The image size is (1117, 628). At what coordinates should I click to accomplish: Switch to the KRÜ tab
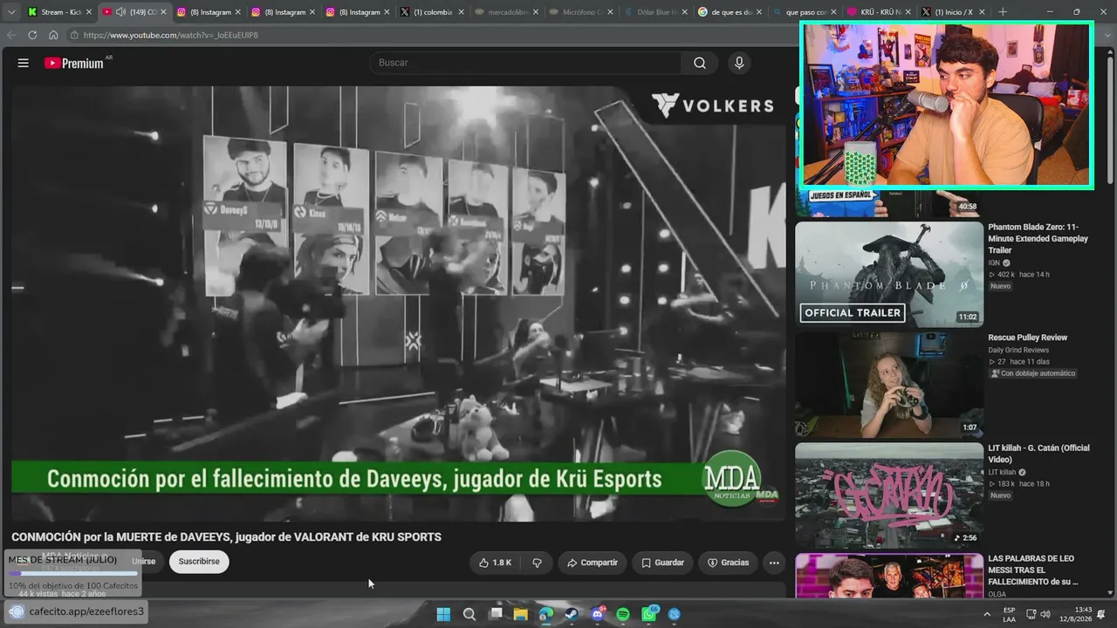click(x=878, y=12)
